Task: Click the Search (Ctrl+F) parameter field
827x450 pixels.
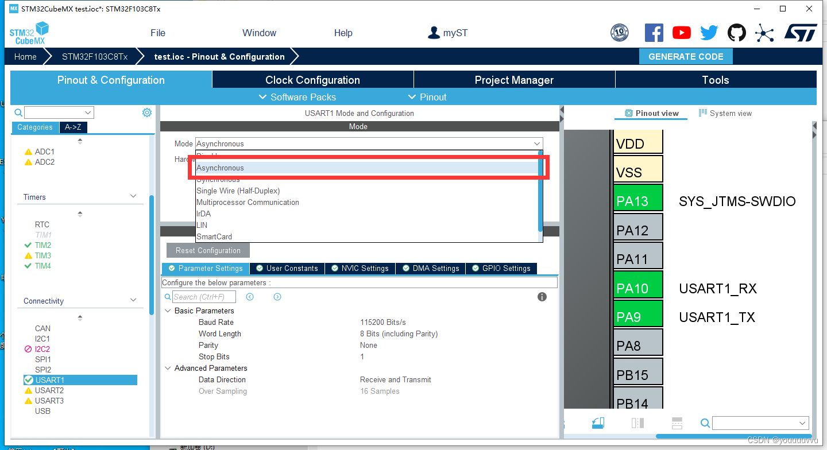Action: click(x=204, y=297)
